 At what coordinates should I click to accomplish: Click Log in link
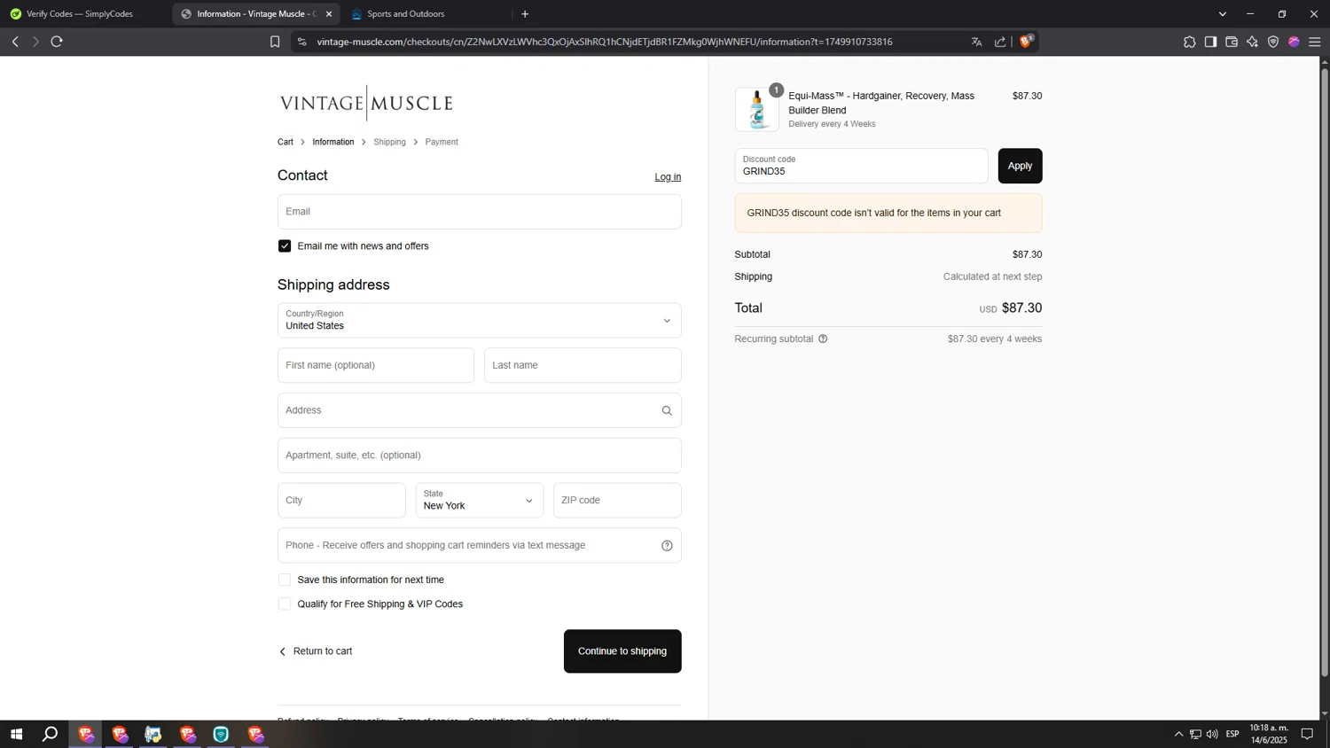tap(668, 177)
